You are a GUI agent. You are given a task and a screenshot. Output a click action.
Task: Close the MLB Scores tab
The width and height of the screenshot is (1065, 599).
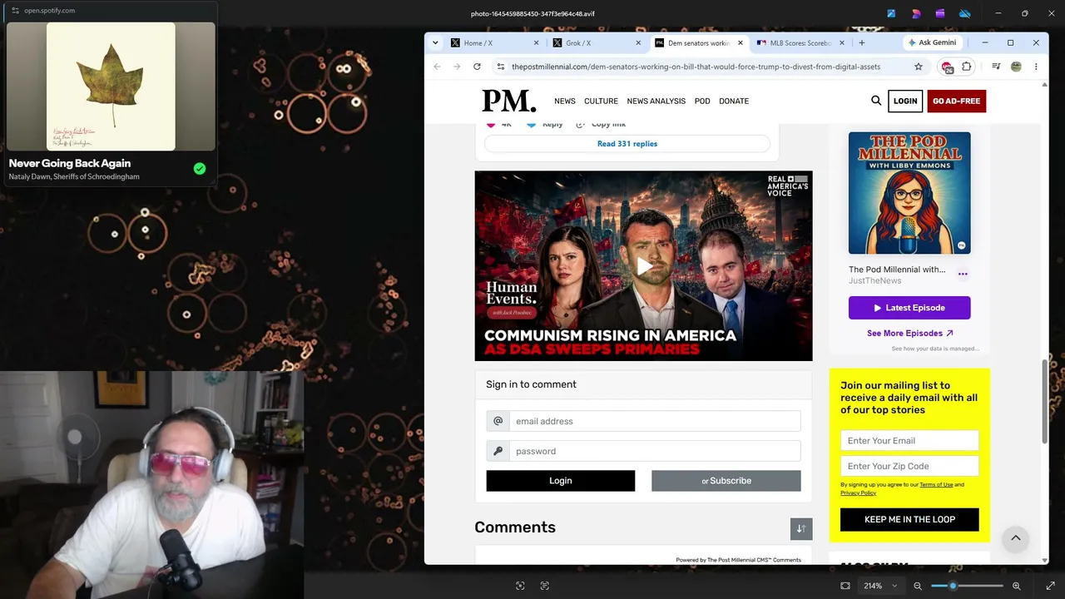842,43
